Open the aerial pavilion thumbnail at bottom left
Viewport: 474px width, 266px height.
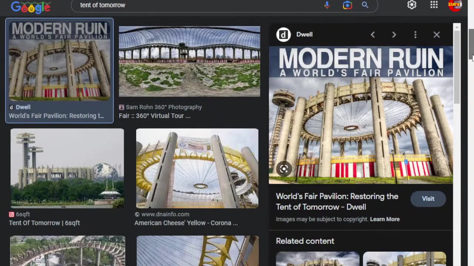click(x=68, y=251)
